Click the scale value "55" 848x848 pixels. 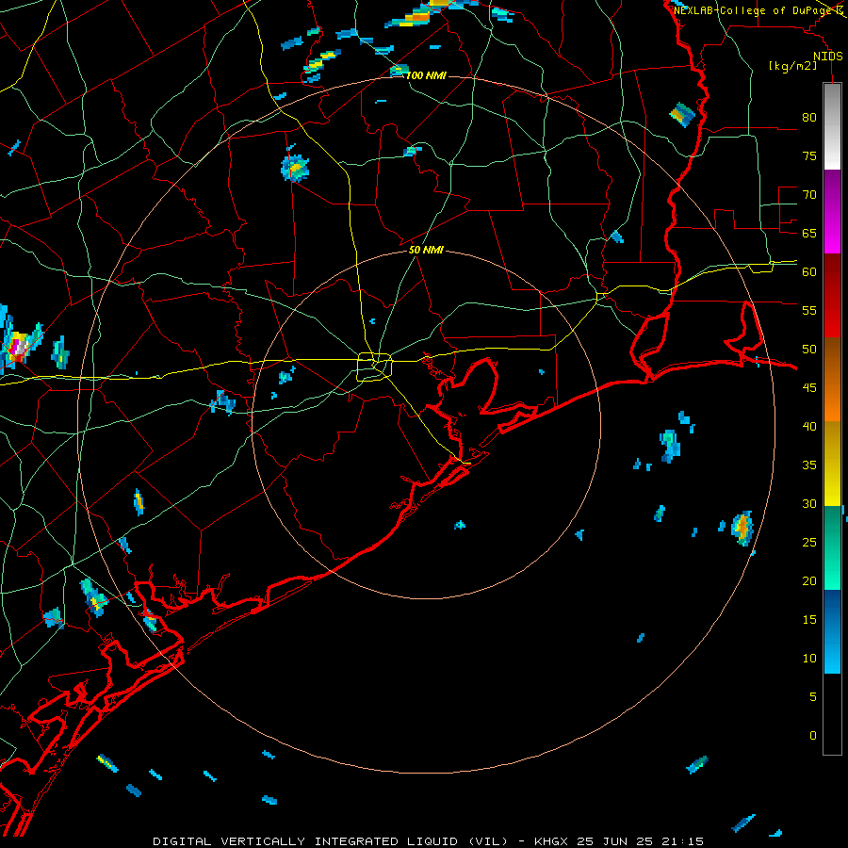click(809, 310)
